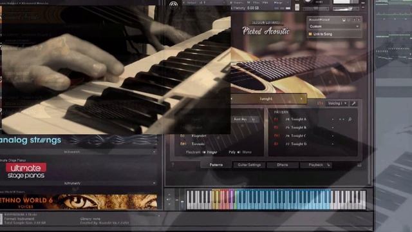The width and height of the screenshot is (412, 232).
Task: Open the Tonight song selector dropdown
Action: 266,99
